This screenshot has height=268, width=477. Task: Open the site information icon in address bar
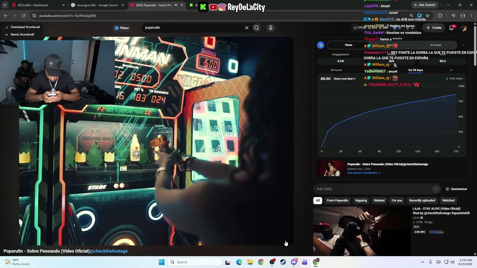34,16
